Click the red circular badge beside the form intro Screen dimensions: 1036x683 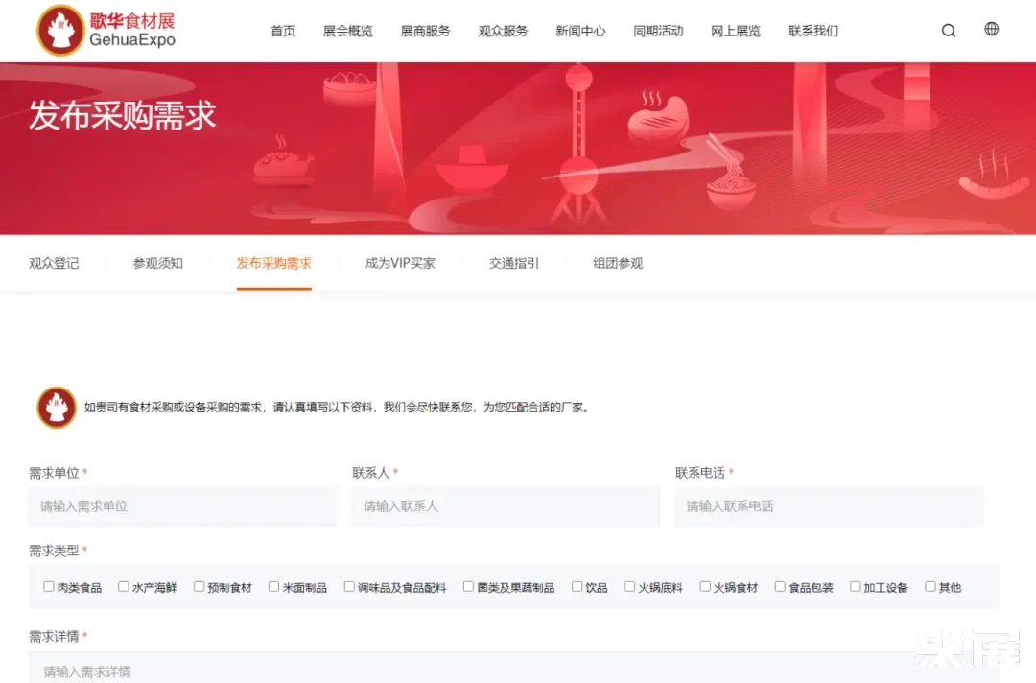pyautogui.click(x=56, y=407)
